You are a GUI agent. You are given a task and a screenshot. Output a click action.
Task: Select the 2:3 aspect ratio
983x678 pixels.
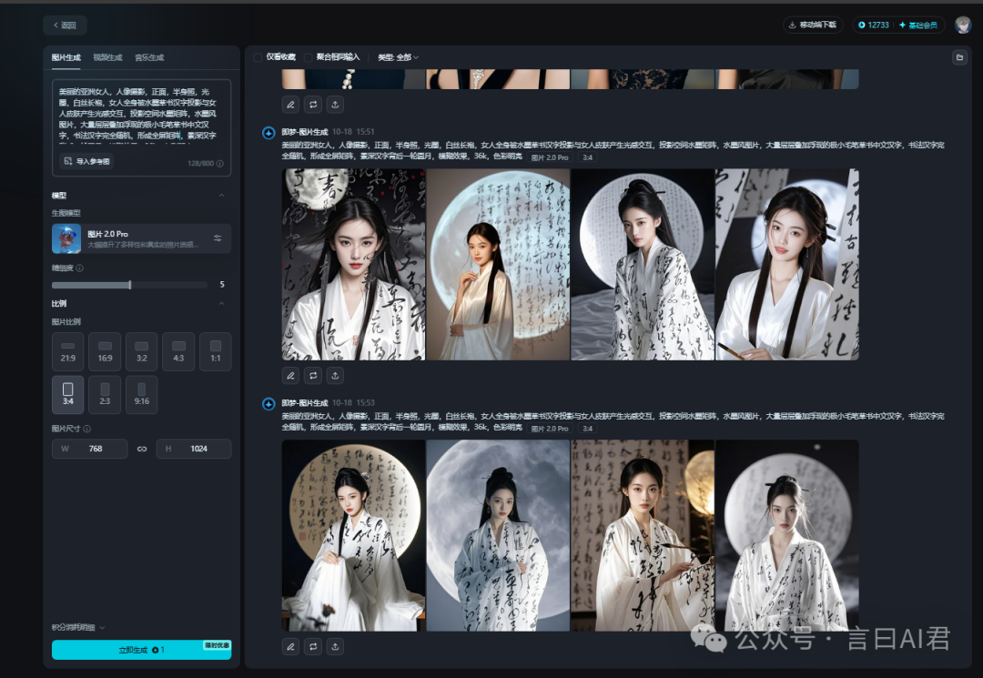coord(105,395)
